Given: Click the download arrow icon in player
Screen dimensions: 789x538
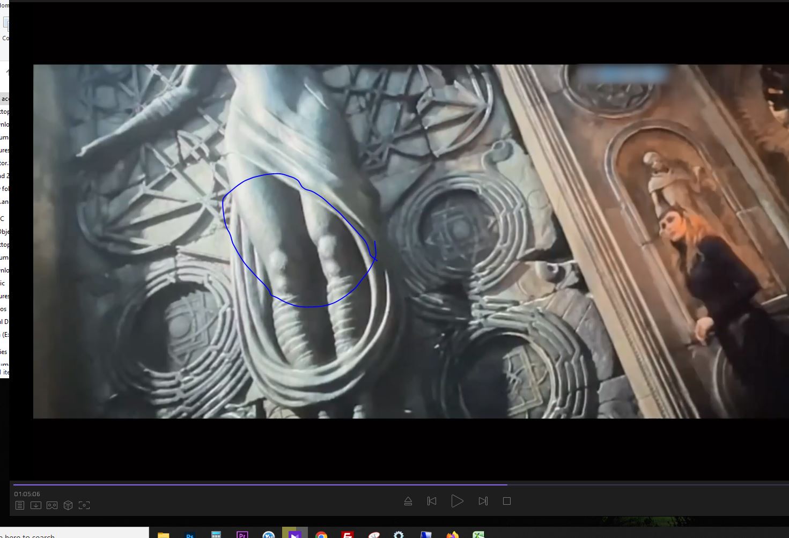Looking at the screenshot, I should 36,505.
